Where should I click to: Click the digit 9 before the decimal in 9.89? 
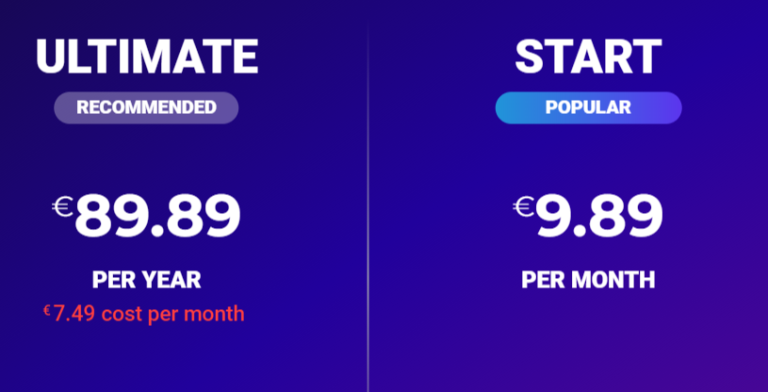click(x=554, y=216)
